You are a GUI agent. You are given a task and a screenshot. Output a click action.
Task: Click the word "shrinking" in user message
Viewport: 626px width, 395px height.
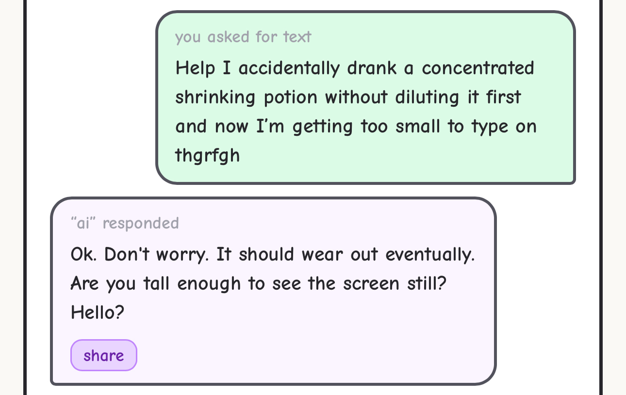[215, 97]
